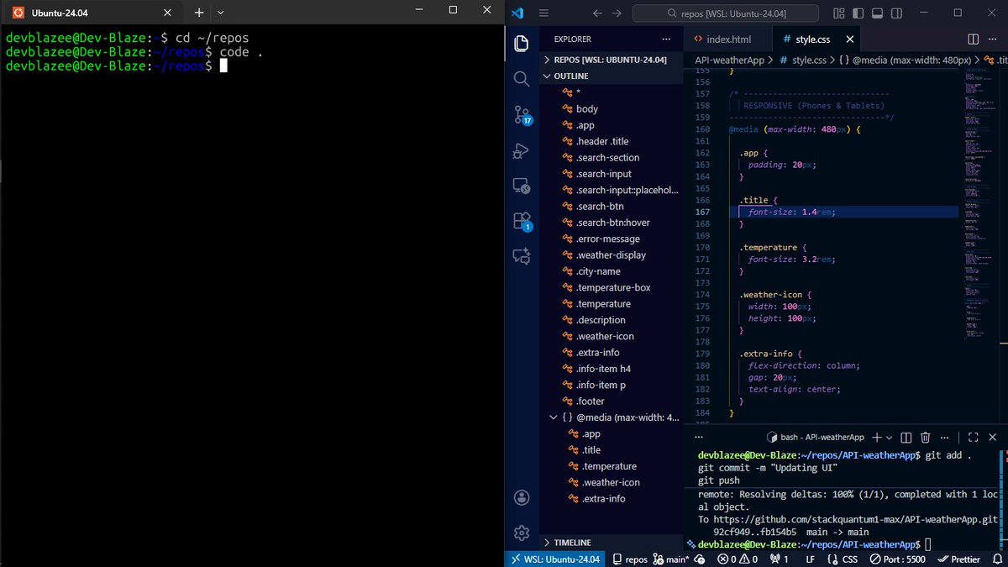Select .weather-display in the outline
Image resolution: width=1008 pixels, height=567 pixels.
coord(611,255)
